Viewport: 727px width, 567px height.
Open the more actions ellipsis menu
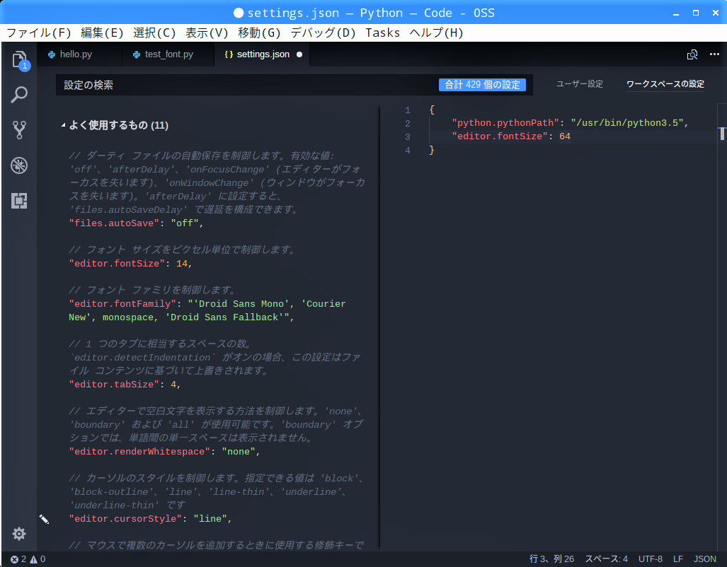pos(714,54)
